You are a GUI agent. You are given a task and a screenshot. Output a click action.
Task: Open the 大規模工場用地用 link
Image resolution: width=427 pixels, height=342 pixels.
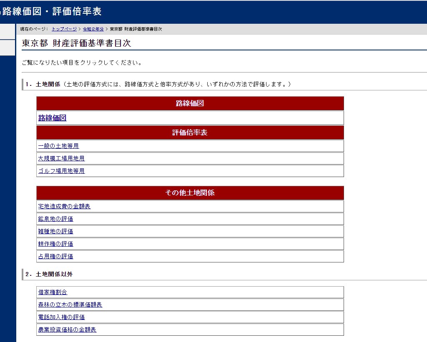[62, 159]
